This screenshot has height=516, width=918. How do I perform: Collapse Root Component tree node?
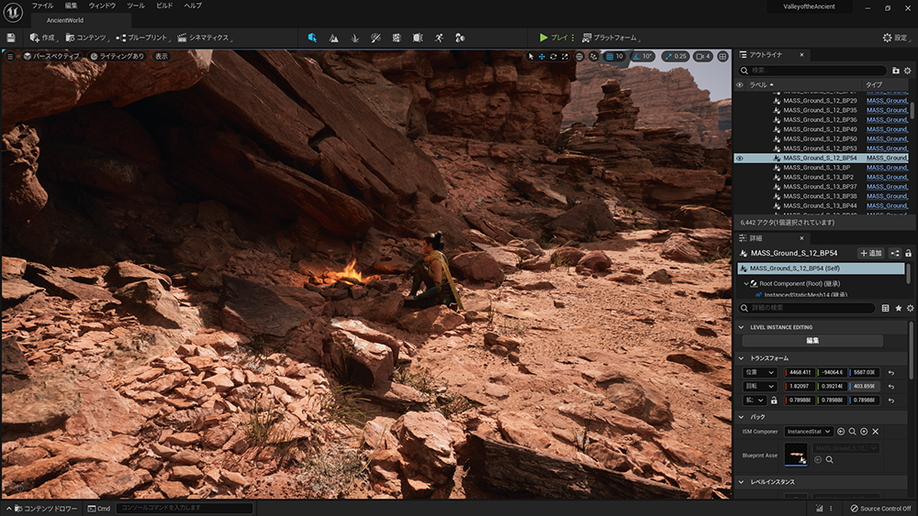point(745,283)
